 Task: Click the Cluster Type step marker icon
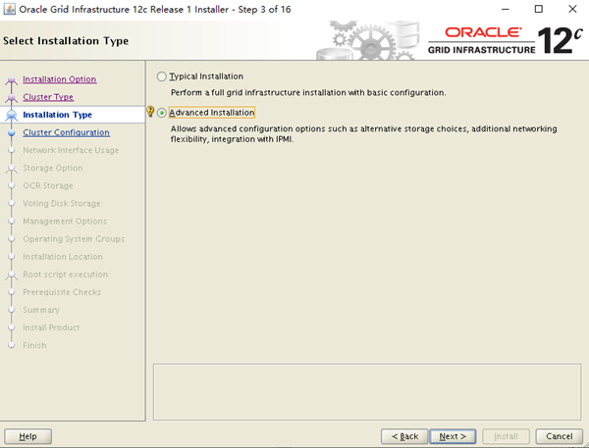pos(11,99)
